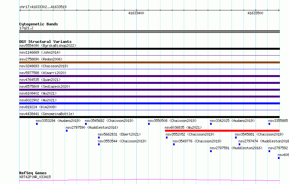The height and width of the screenshot is (184, 289).
Task: Select black bar under nsv4438441 (GenomeinaBottle)
Action: 149,117
